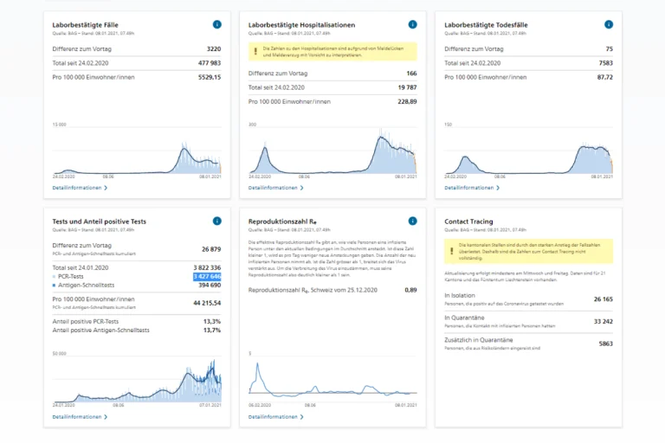Open info icon on Laborbestätigte Fälle card
665x443 pixels.
pyautogui.click(x=216, y=24)
